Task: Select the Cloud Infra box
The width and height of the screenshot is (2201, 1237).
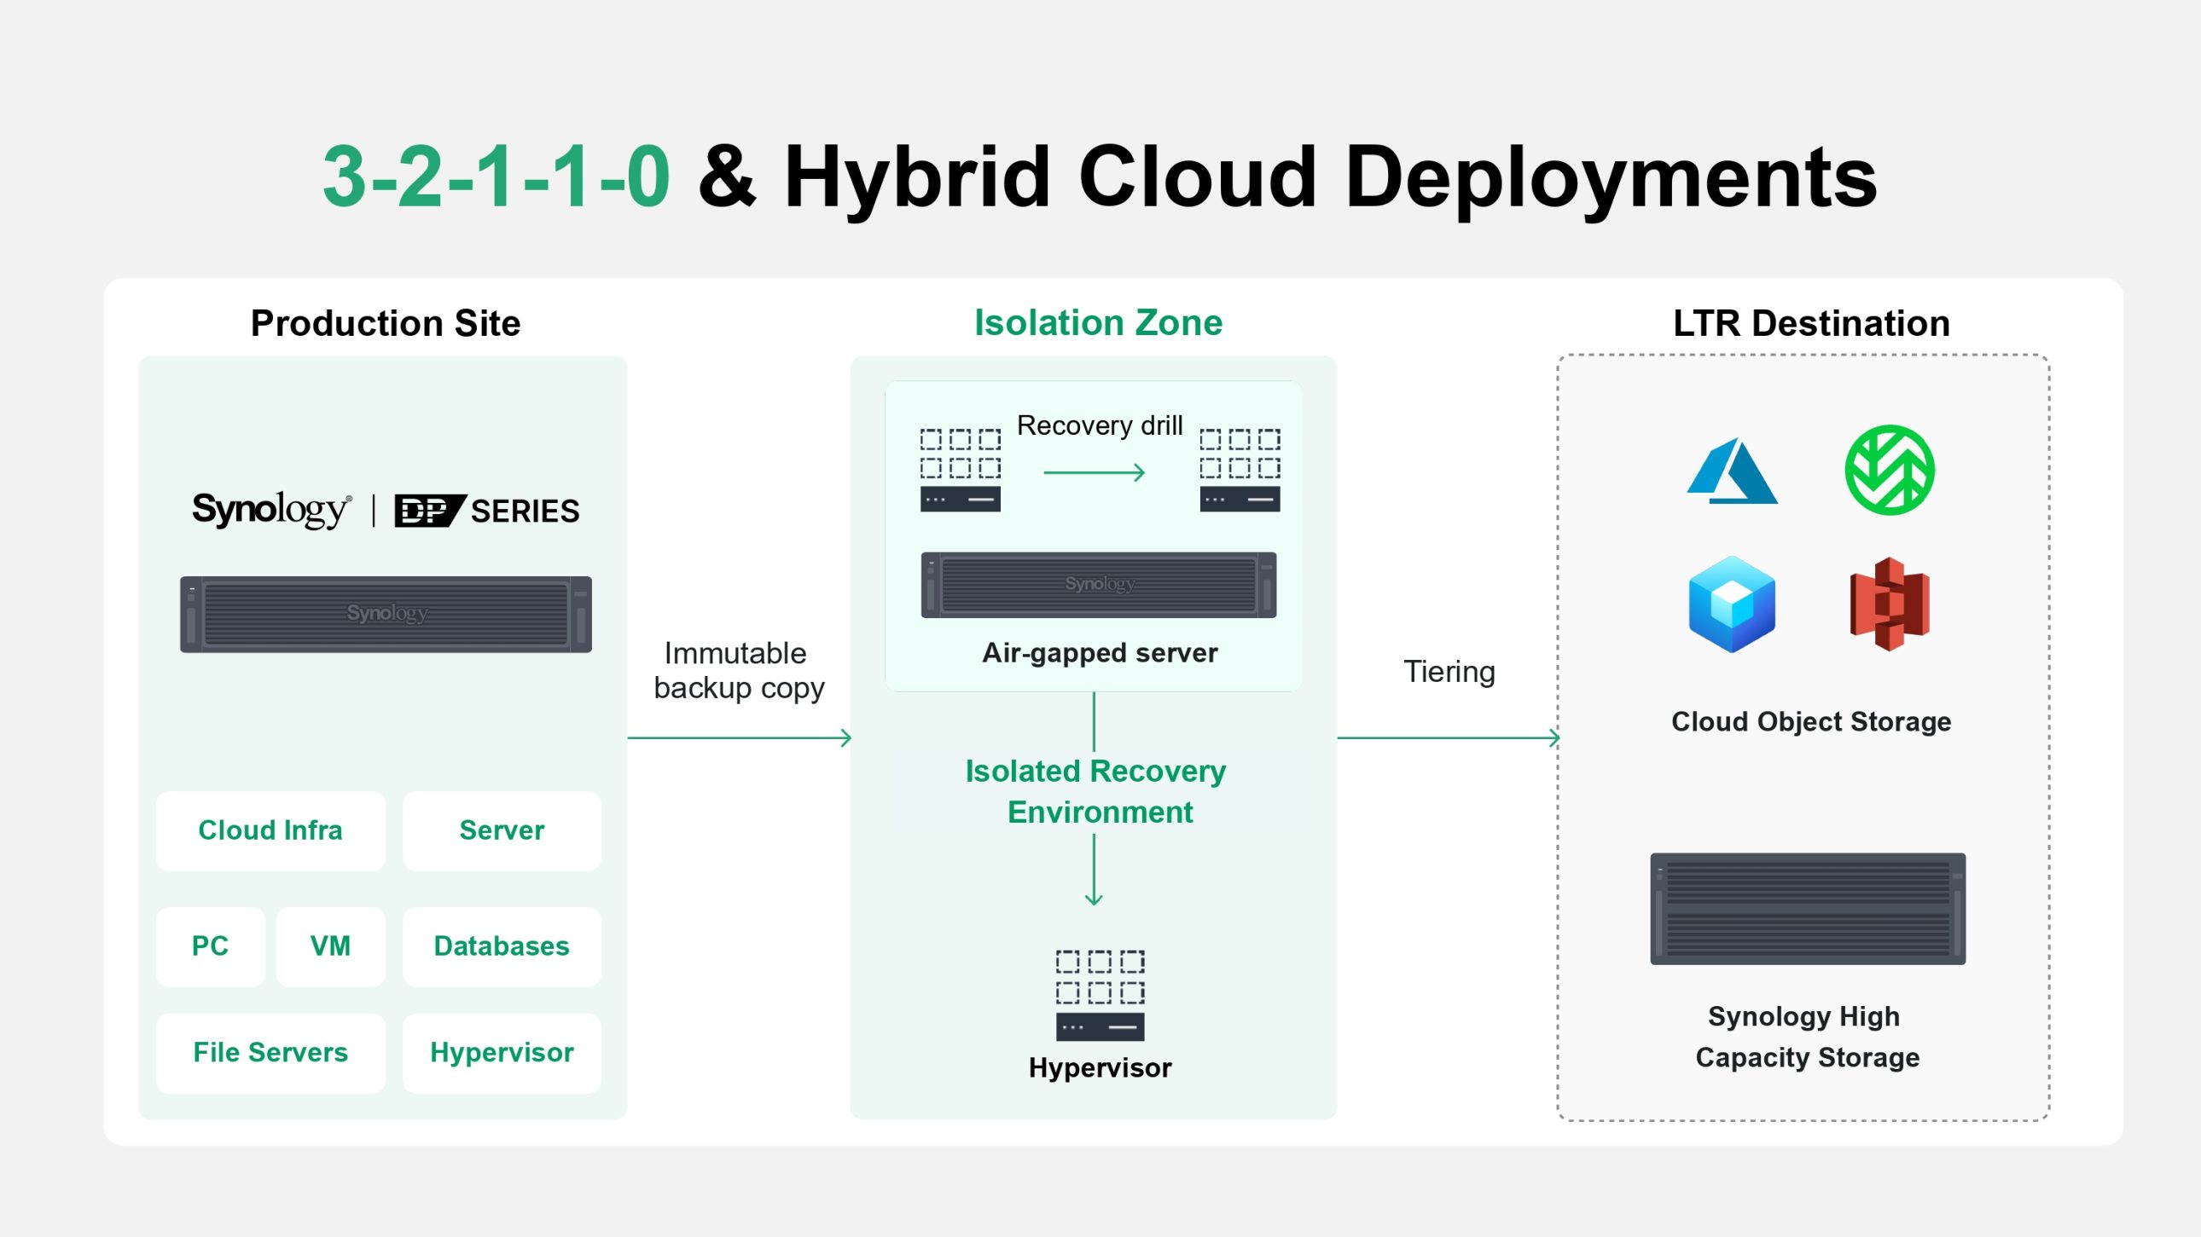Action: (x=270, y=830)
